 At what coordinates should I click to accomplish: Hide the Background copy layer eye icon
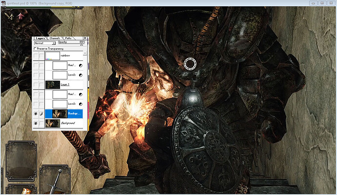point(36,114)
